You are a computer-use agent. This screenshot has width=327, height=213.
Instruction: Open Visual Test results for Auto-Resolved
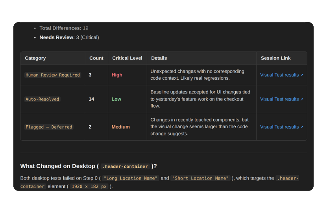281,99
